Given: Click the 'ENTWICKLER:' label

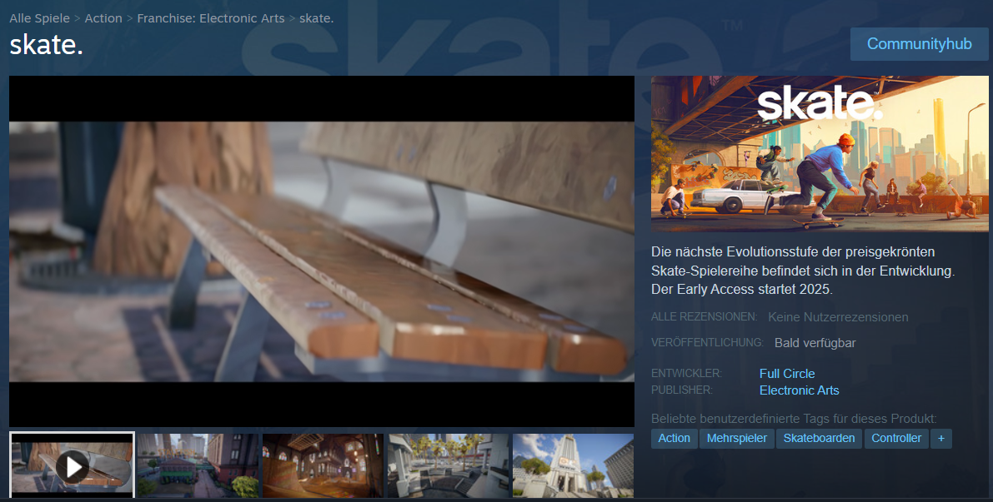Looking at the screenshot, I should (x=686, y=374).
